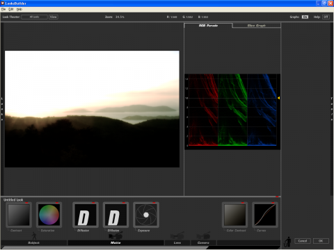Toggle the Curves tool's red enable light
This screenshot has height=250, width=334.
pos(273,203)
